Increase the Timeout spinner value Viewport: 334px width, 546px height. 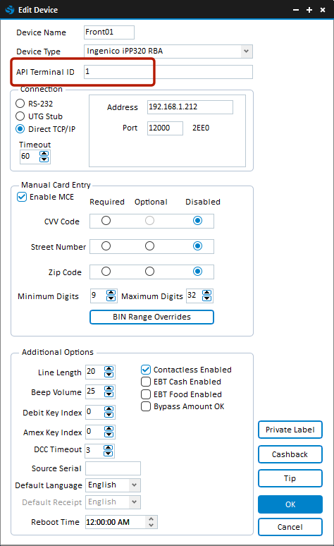(x=44, y=154)
